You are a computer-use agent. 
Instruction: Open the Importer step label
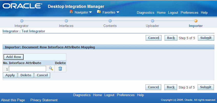coord(196,26)
